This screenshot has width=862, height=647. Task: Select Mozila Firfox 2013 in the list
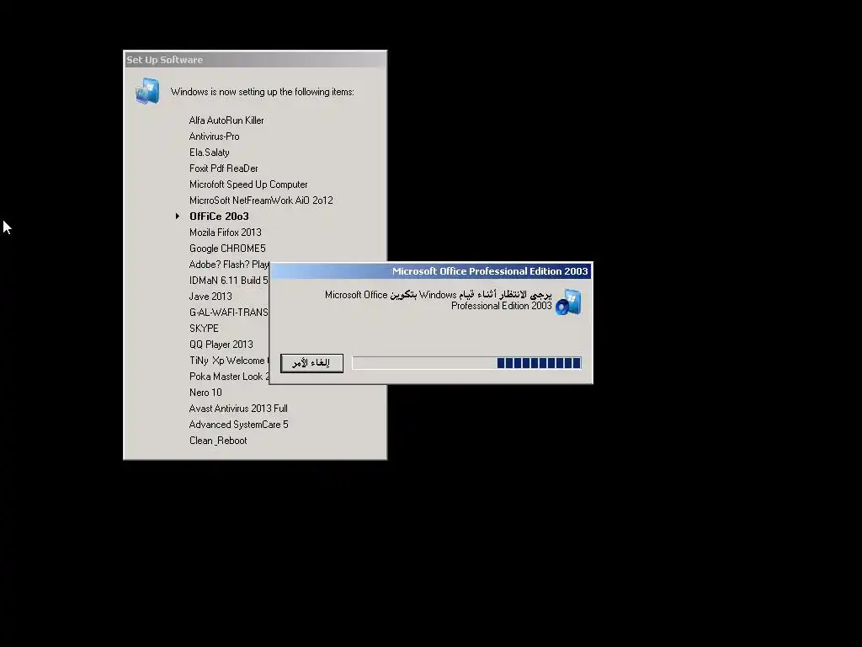(226, 233)
